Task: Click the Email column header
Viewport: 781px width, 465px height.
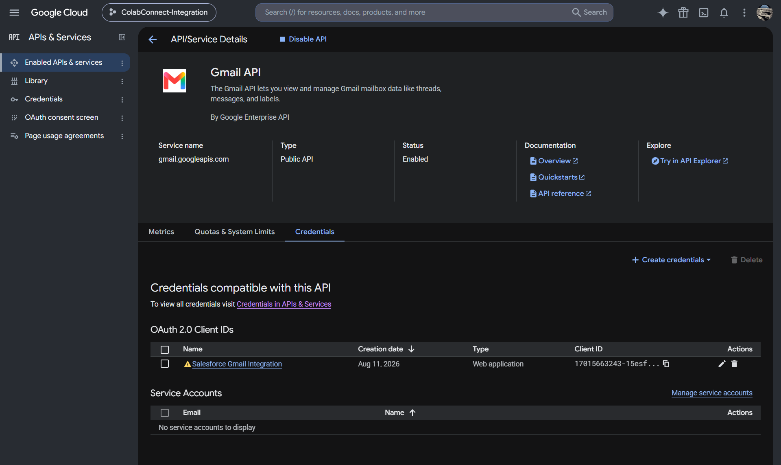Action: [x=192, y=412]
